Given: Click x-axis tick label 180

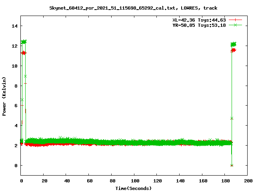Looking at the screenshot, I should click(x=226, y=181).
